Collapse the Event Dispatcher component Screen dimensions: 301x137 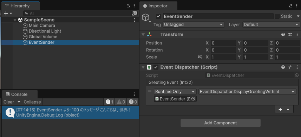coord(143,67)
